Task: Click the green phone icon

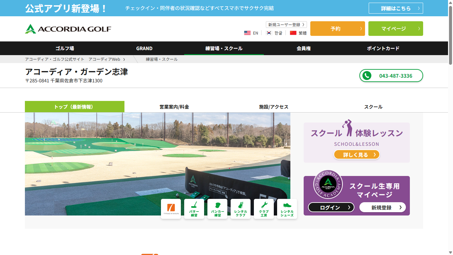Action: pos(367,76)
